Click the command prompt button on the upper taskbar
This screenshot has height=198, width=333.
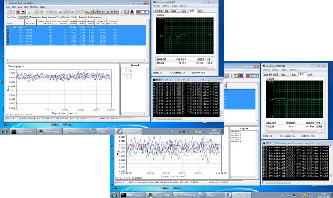coord(22,131)
